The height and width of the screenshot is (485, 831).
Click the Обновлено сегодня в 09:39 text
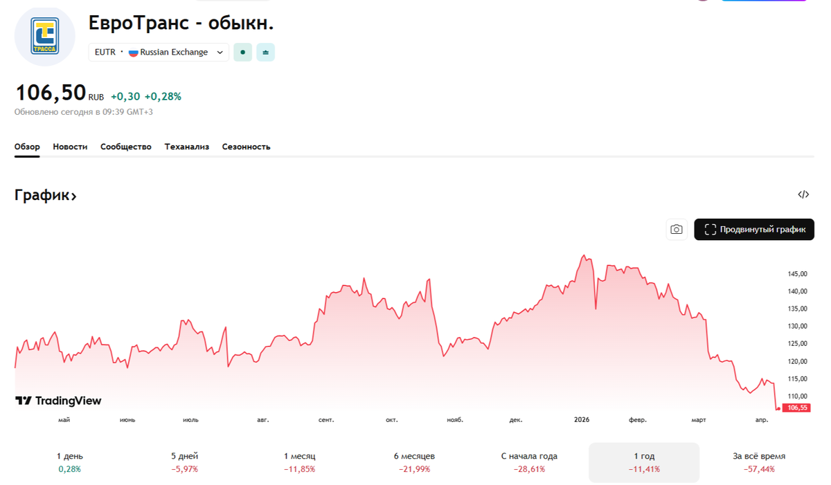84,111
